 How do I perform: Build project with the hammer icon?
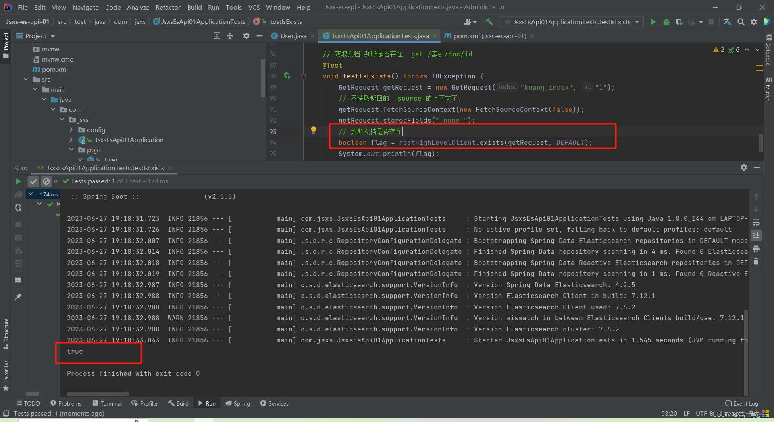click(489, 22)
